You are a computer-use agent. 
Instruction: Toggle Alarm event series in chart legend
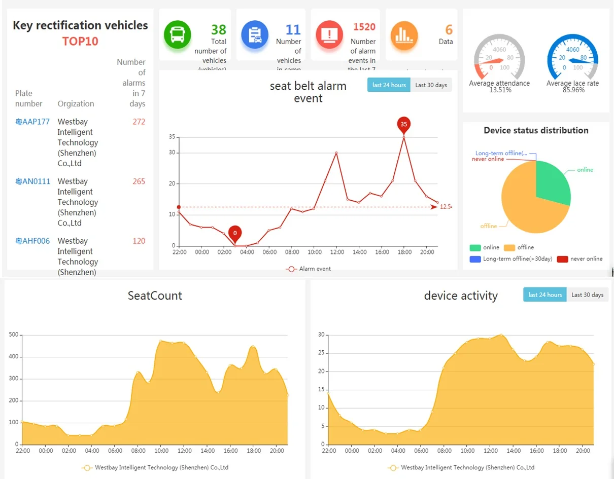309,269
